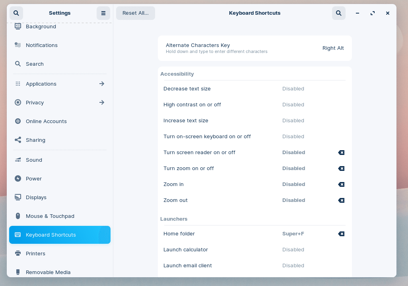Expand the Applications submenu arrow

pyautogui.click(x=102, y=84)
